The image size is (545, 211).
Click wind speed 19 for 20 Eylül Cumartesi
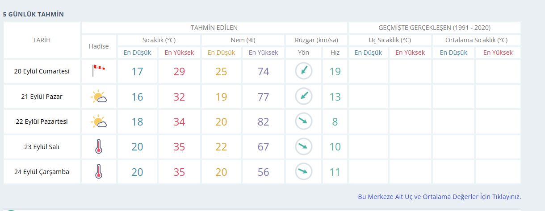(335, 71)
